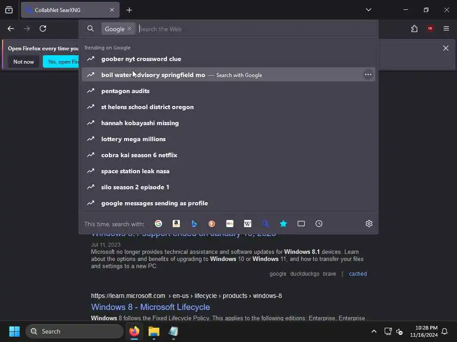Image resolution: width=457 pixels, height=342 pixels.
Task: Select suggestion cobra kai season 6 netflix
Action: click(x=228, y=155)
